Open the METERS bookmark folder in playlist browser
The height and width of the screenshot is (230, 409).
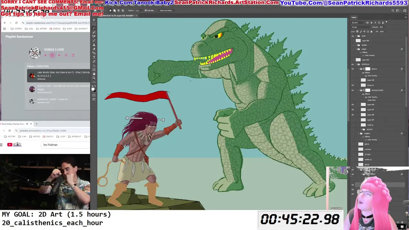click(42, 29)
